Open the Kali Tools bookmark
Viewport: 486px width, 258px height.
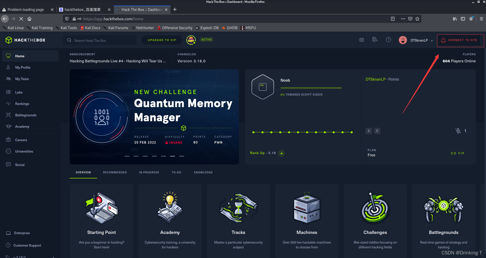tap(66, 28)
